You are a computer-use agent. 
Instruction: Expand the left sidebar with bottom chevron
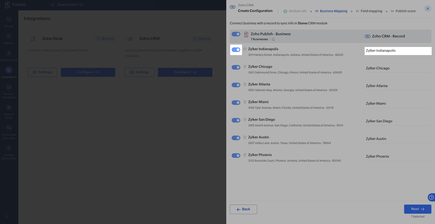point(7,216)
